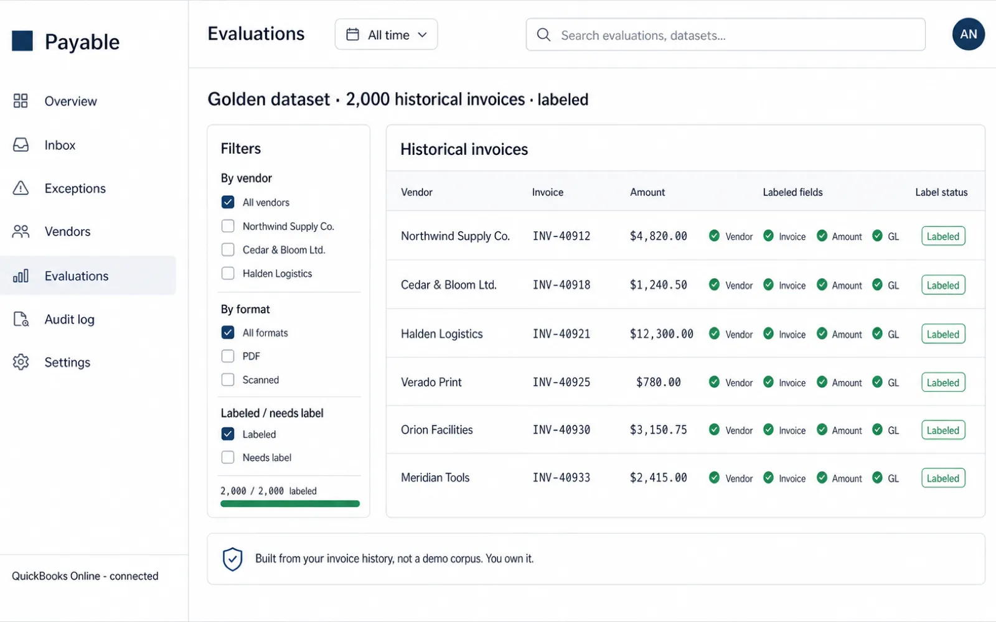Viewport: 996px width, 622px height.
Task: Click GL check icon for Halden Logistics row
Action: 877,333
